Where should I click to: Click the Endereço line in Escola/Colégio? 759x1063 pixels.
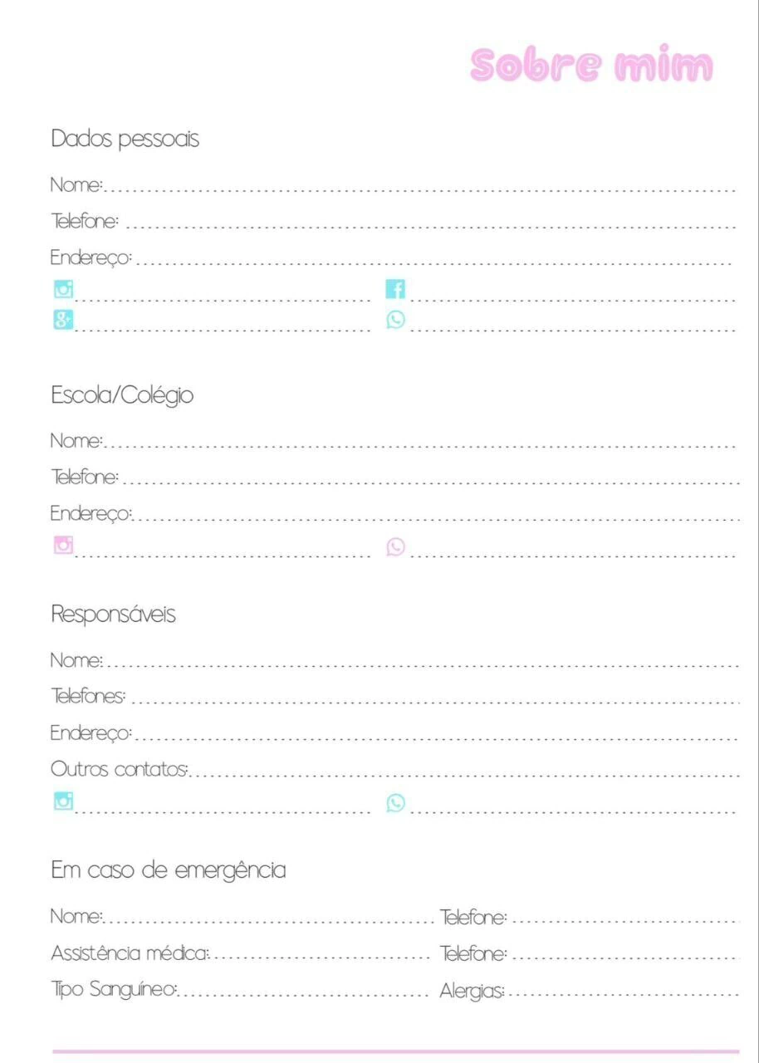(394, 514)
